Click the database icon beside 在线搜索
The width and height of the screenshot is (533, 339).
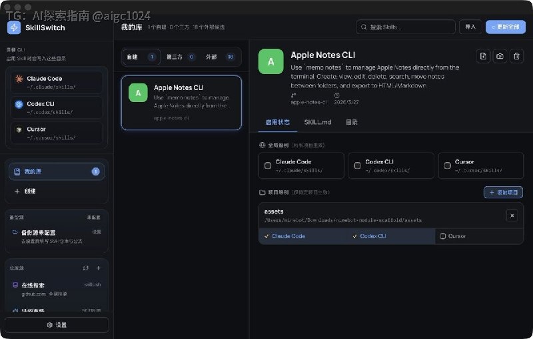click(x=15, y=285)
